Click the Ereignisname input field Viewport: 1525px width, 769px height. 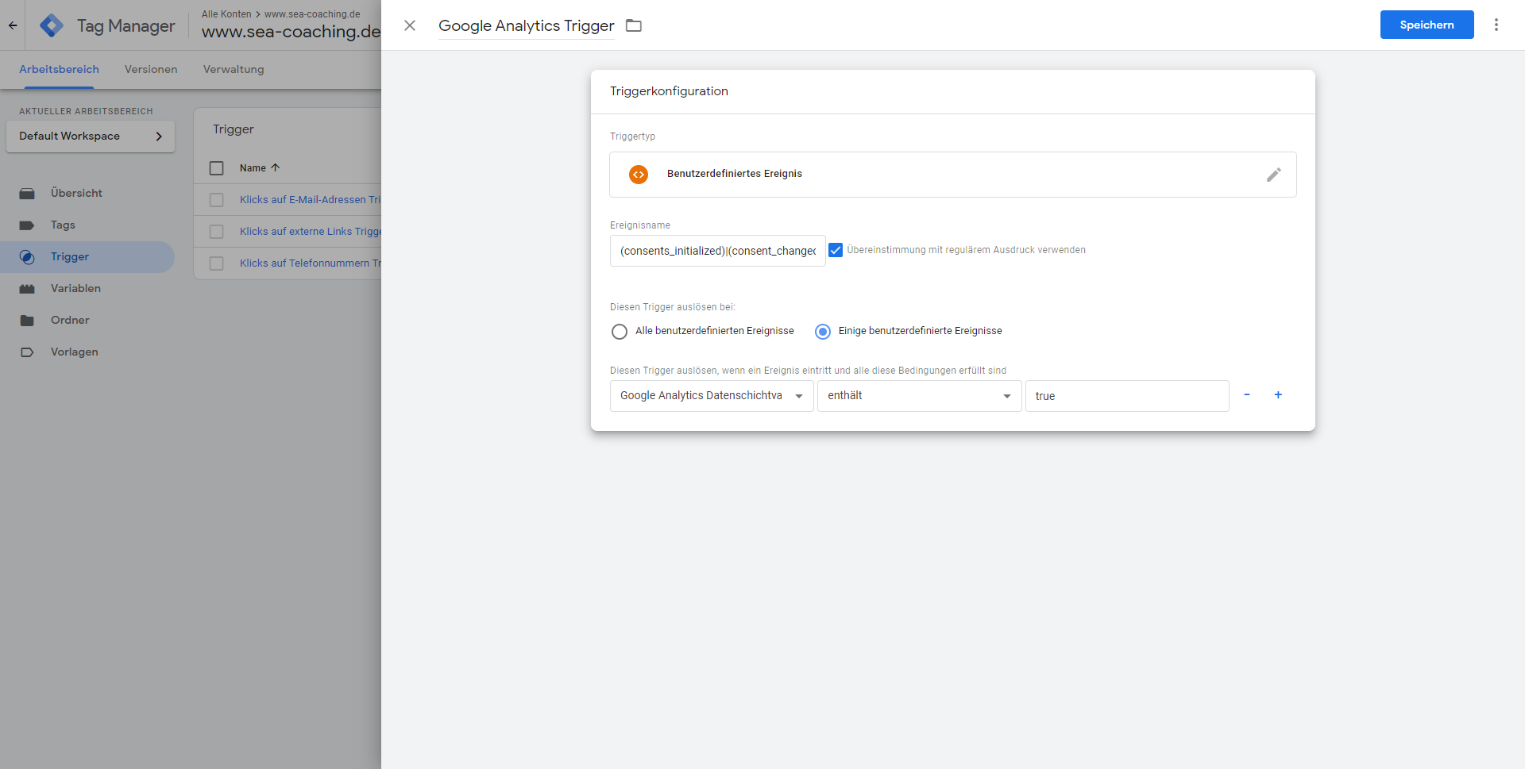point(718,251)
